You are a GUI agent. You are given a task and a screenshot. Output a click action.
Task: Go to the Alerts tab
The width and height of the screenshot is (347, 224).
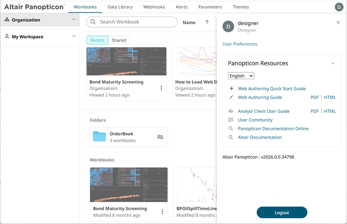coord(181,7)
